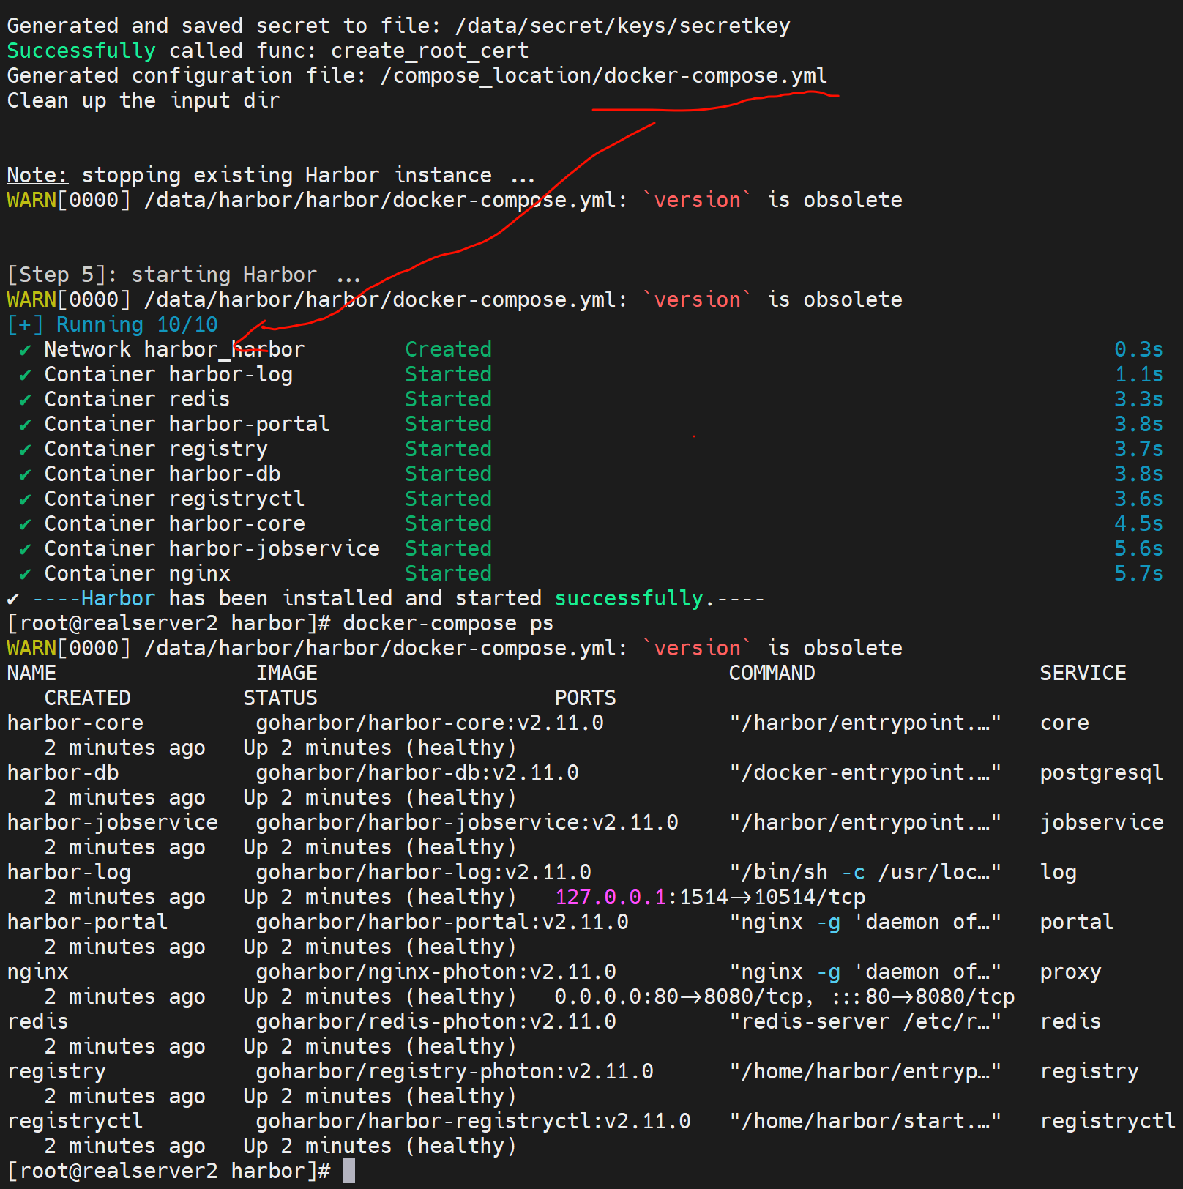1183x1189 pixels.
Task: Click the underlined 'Note:' label
Action: pos(37,176)
